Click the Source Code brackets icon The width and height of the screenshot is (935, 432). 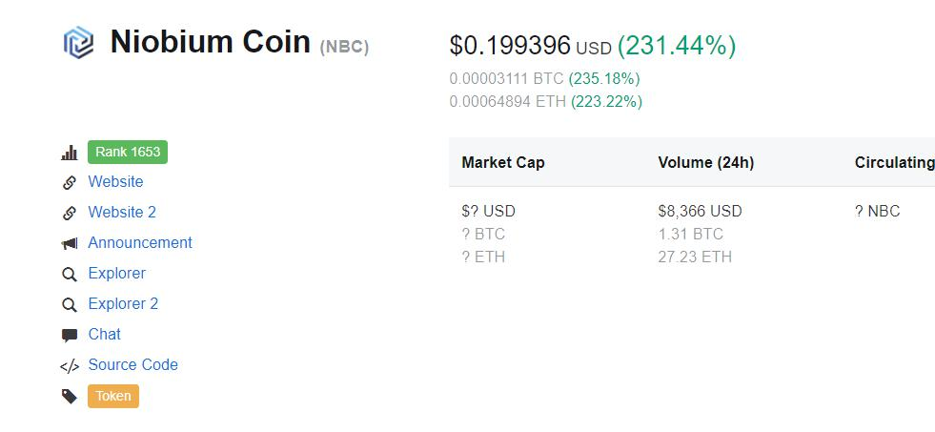[70, 366]
